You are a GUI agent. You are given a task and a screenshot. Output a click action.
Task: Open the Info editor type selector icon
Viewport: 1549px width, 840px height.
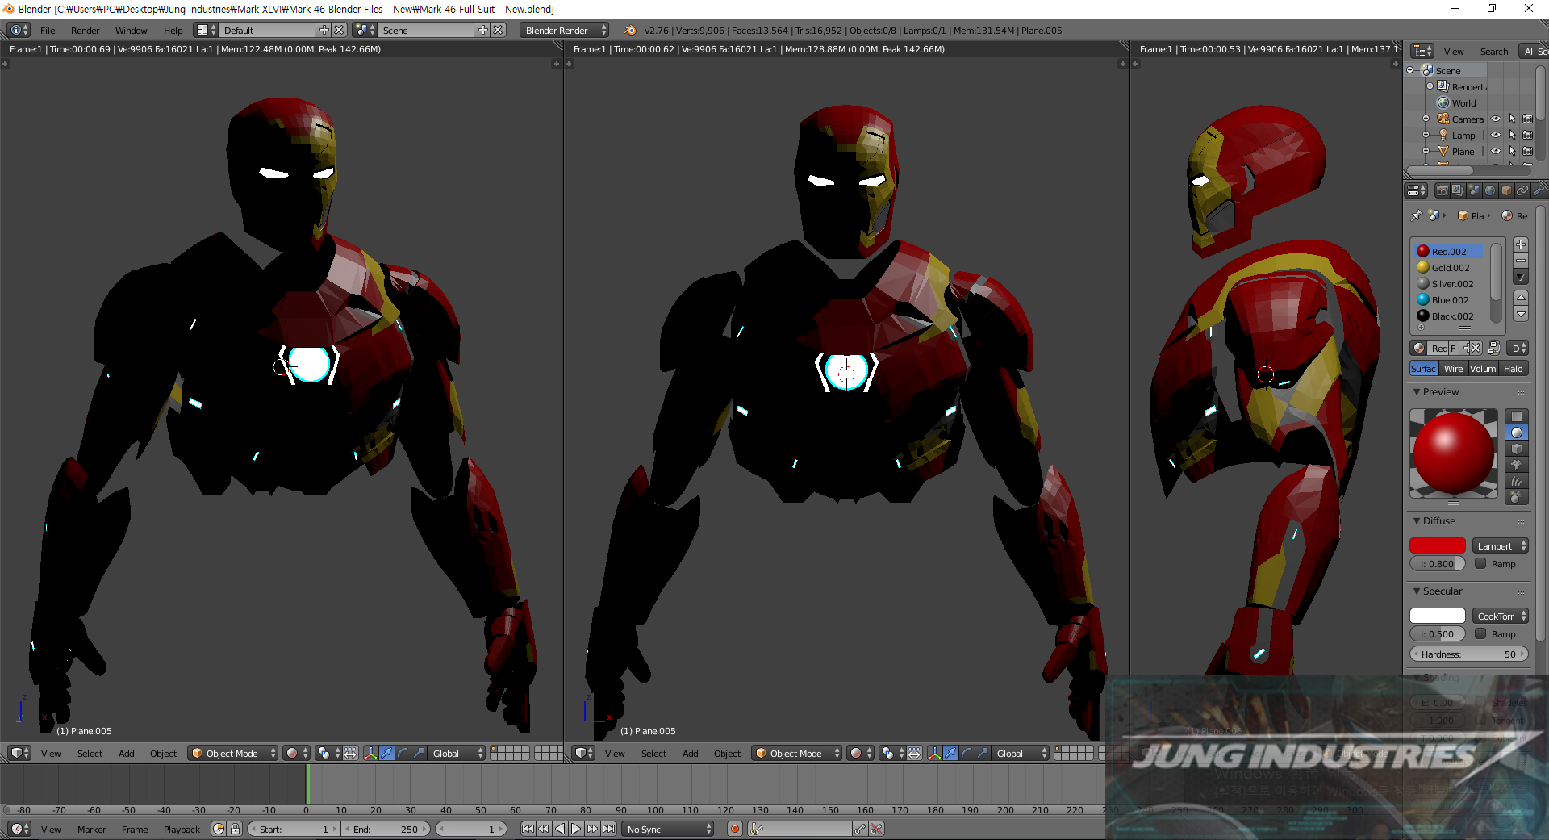19,30
